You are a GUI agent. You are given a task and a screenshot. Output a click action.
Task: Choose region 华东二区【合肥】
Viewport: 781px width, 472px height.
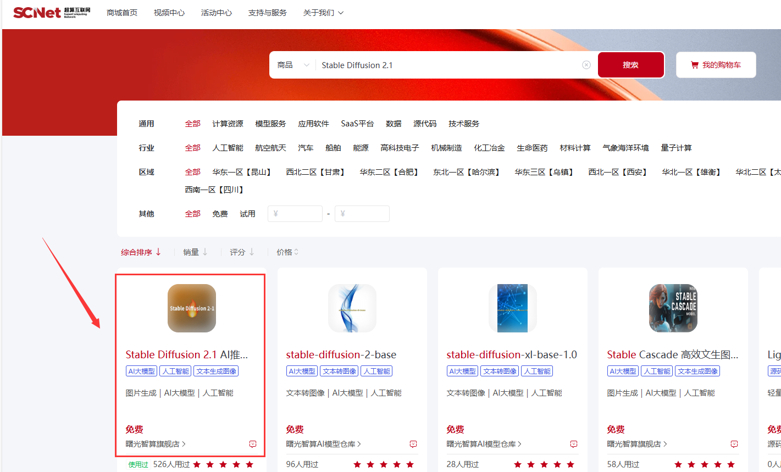pyautogui.click(x=390, y=172)
